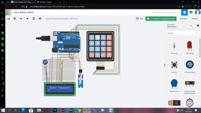
Task: Click keypad star key
Action: 92,55
